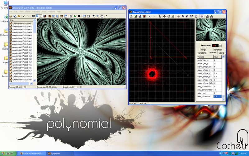This screenshot has width=249, height=156.
Task: Undo in the Transform Editor toolbar
Action: [150, 16]
